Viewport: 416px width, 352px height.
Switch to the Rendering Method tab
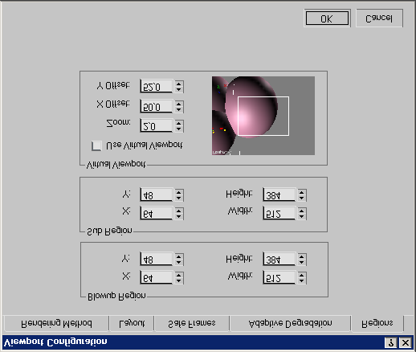[x=56, y=323]
